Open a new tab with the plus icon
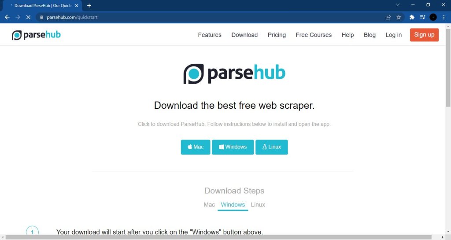Screen dimensions: 451x240 click(x=89, y=6)
